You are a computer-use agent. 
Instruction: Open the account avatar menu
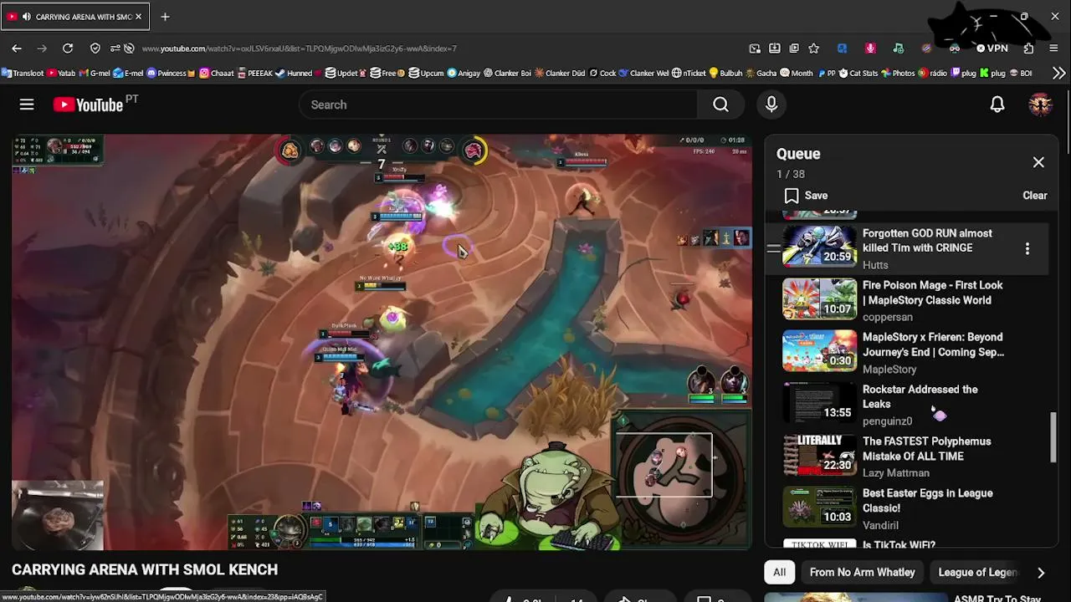pyautogui.click(x=1040, y=105)
